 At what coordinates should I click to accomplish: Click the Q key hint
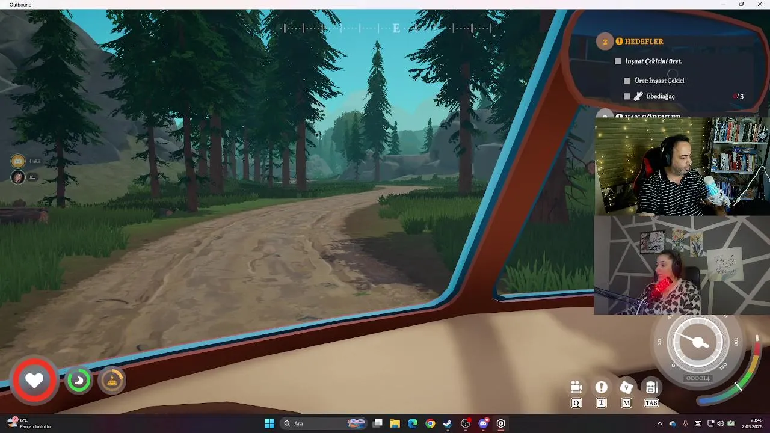tap(576, 403)
